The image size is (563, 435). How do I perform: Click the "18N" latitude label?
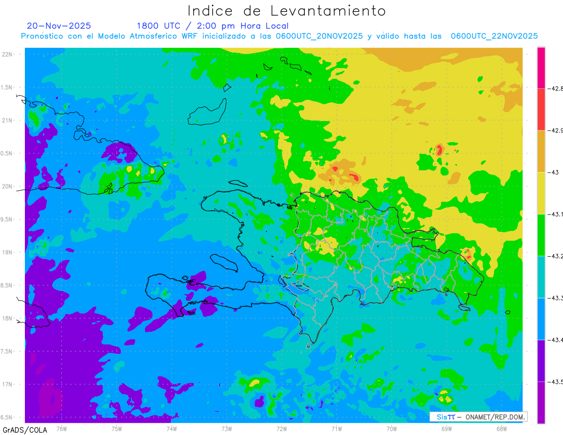point(7,319)
